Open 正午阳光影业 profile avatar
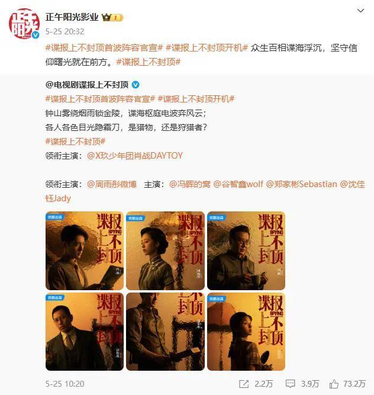Image resolution: width=374 pixels, height=395 pixels. pos(24,24)
